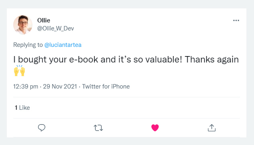Select the words Thanks again

pos(212,59)
